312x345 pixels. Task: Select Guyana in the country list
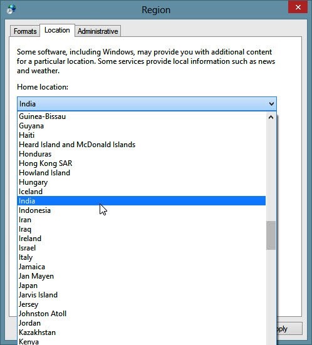pyautogui.click(x=142, y=126)
